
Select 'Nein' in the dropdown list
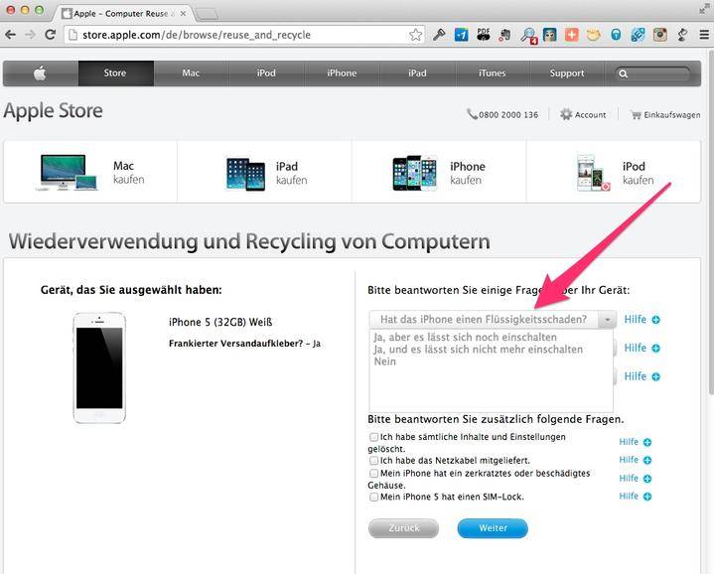coord(384,361)
